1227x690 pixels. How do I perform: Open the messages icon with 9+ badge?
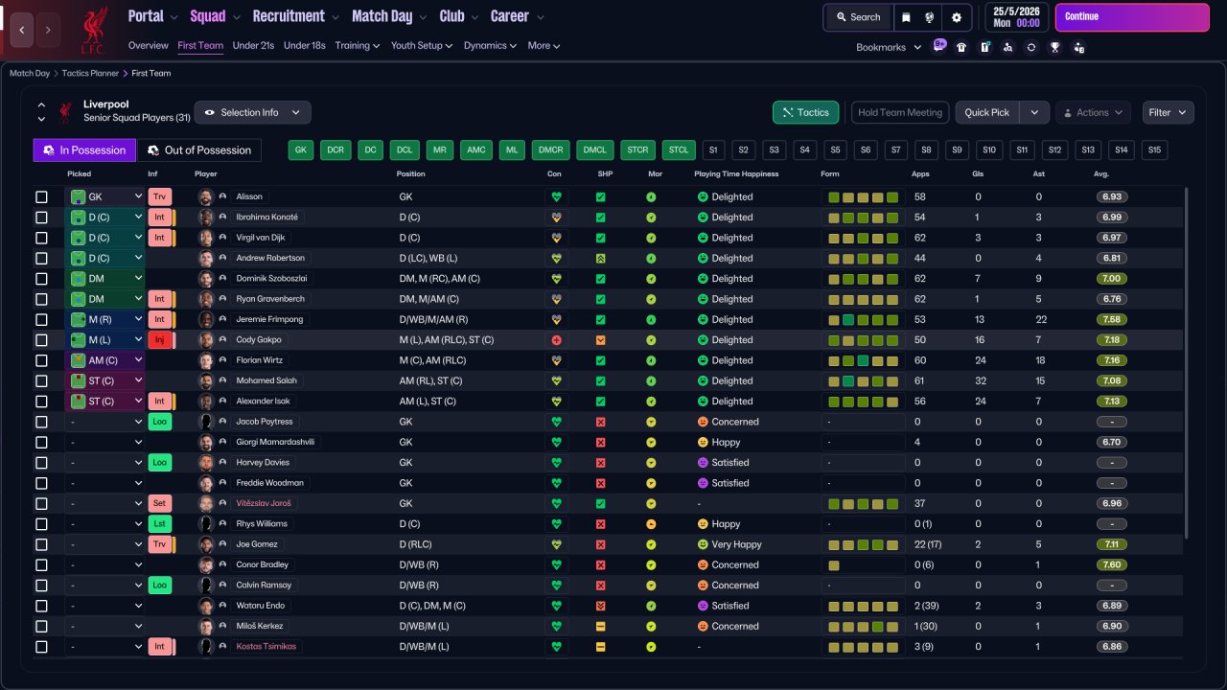point(939,47)
